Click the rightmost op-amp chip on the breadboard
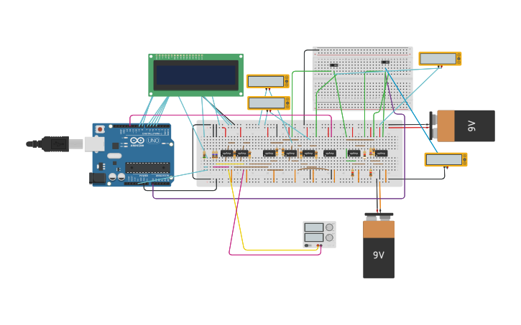521x325 pixels. point(380,153)
